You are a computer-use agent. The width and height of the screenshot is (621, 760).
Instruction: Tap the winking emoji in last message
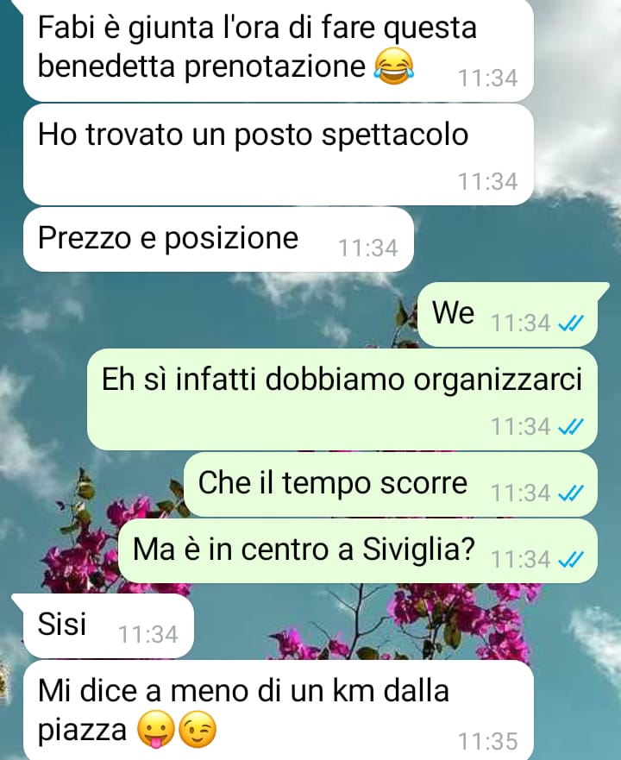click(x=198, y=731)
